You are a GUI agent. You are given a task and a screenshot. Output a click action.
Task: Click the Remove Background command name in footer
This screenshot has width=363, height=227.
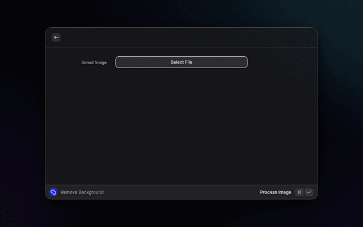pos(82,192)
